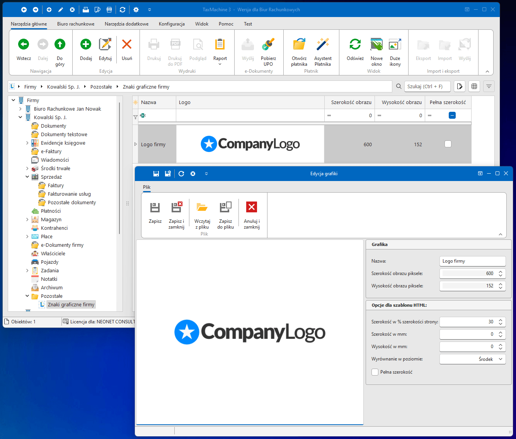This screenshot has width=516, height=439.
Task: Click red Anuluj i zamknij icon
Action: pos(252,208)
